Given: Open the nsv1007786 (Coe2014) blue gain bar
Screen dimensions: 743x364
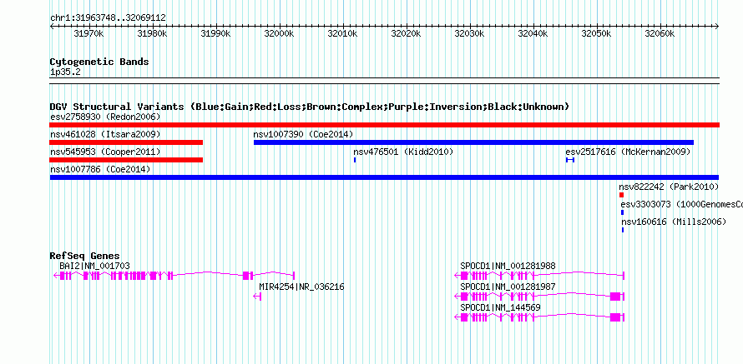Looking at the screenshot, I should point(384,177).
